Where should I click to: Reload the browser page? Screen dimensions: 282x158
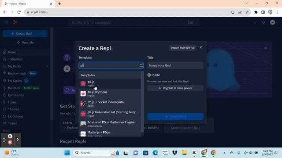coord(19,12)
